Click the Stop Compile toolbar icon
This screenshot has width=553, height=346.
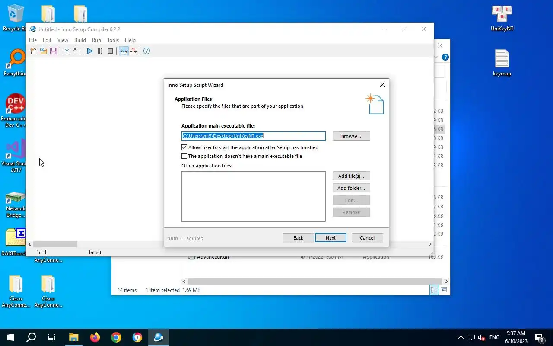pos(77,51)
